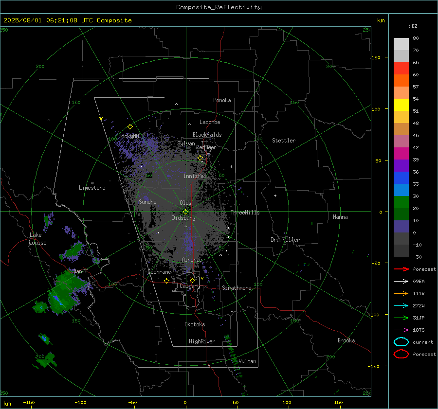Pick the slate-purple 10 dBZ swatch
438x409 pixels.
[x=401, y=226]
